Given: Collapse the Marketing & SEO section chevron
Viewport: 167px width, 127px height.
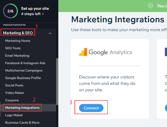Looking at the screenshot, I should pyautogui.click(x=50, y=33).
